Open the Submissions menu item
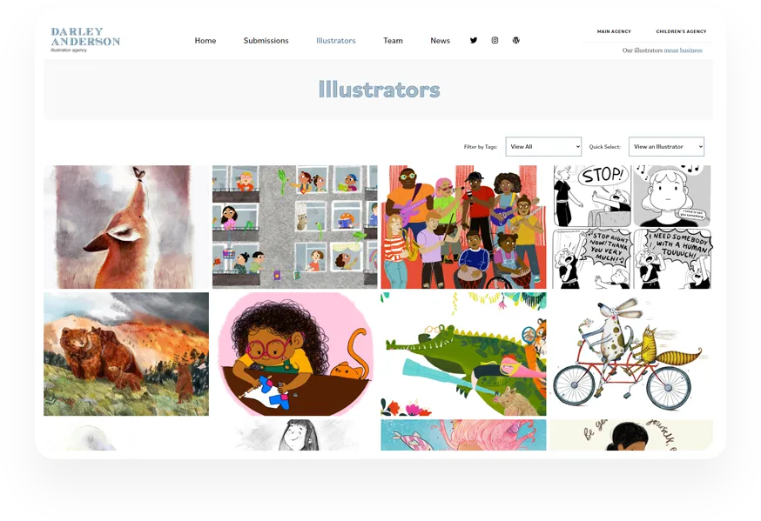 tap(266, 41)
